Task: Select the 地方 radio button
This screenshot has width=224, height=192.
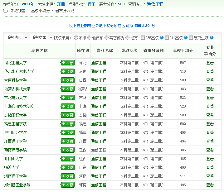Action: coord(127,37)
